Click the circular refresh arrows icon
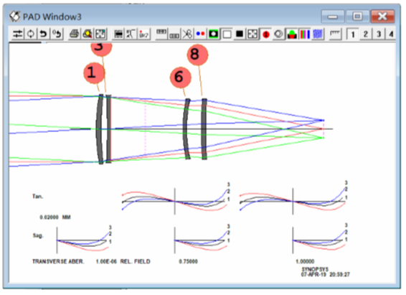 pos(31,34)
